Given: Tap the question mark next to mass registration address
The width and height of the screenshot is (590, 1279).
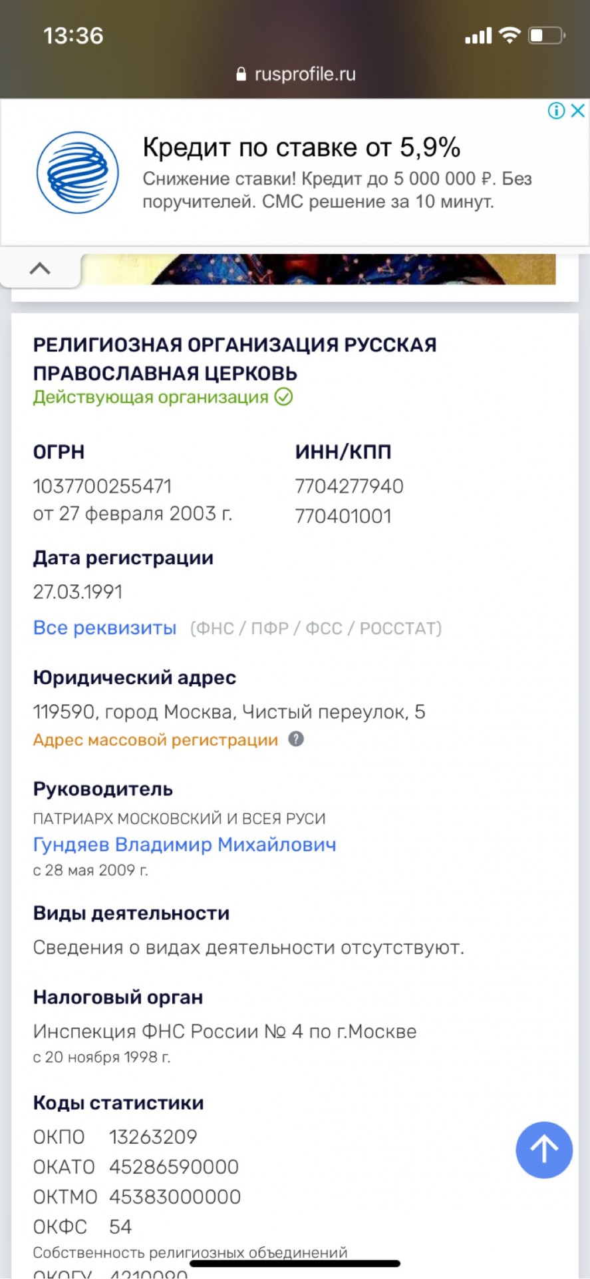Looking at the screenshot, I should point(296,739).
